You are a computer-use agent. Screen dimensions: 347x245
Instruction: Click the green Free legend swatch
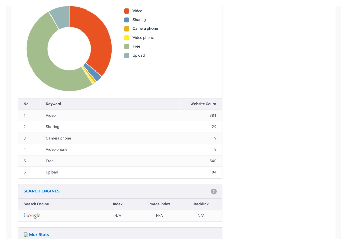[127, 46]
